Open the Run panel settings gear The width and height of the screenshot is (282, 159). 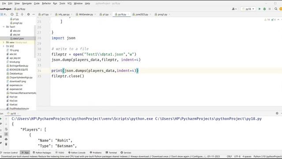277,113
